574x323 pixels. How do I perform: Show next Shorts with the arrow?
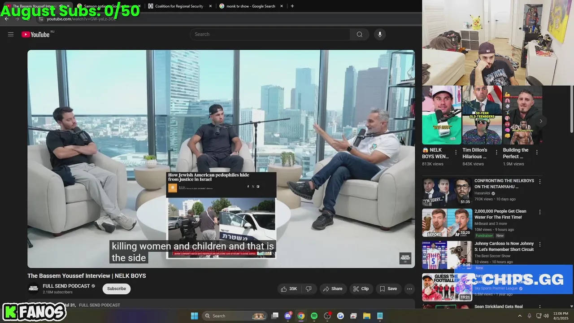[541, 121]
